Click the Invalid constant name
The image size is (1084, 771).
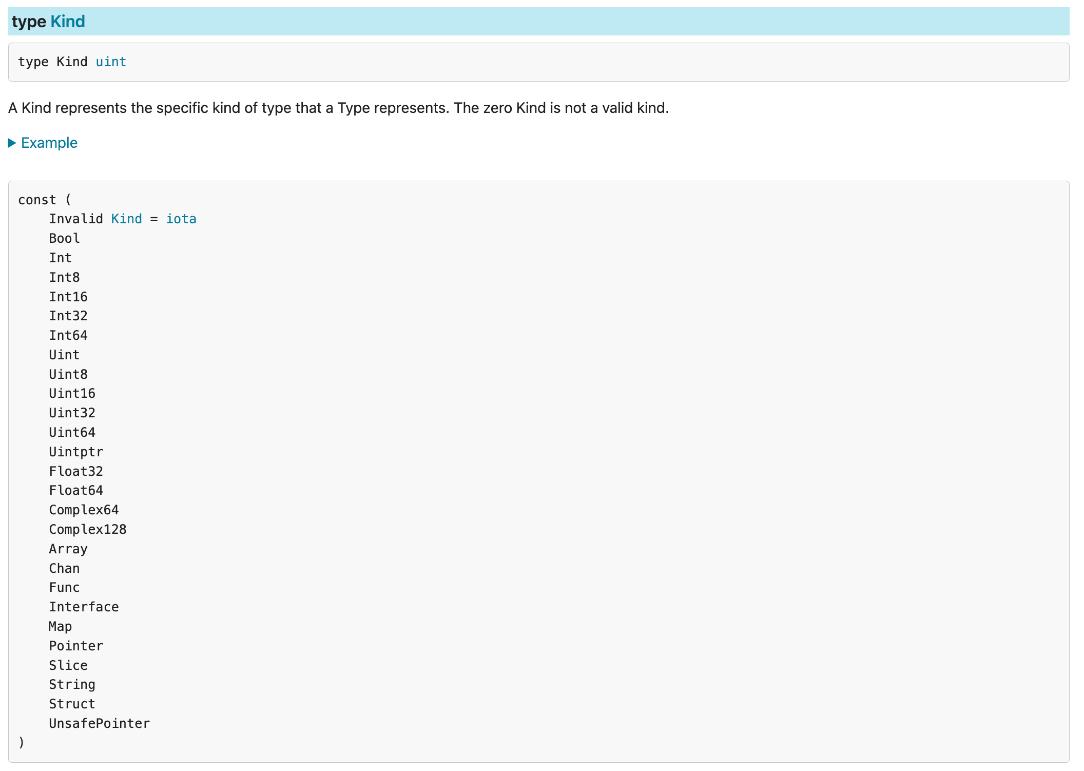[x=76, y=219]
